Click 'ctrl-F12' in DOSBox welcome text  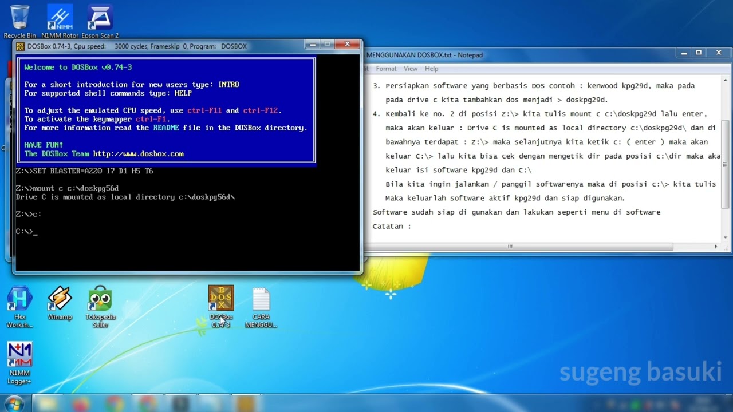pyautogui.click(x=261, y=110)
